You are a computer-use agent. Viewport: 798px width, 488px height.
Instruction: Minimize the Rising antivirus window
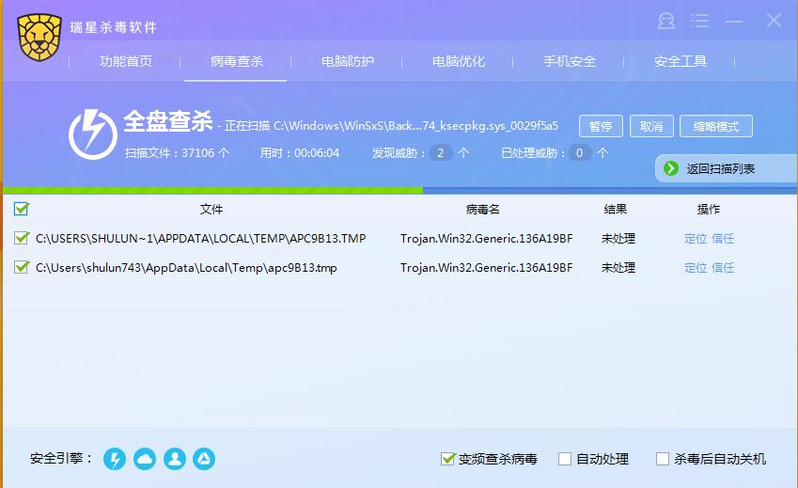[x=734, y=22]
